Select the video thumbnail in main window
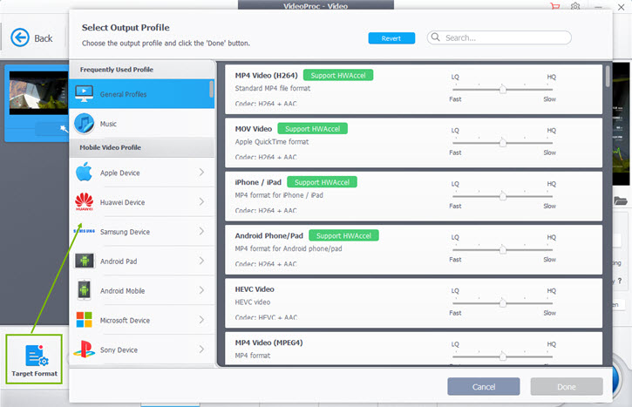Screen dimensions: 632x407 (x=38, y=92)
